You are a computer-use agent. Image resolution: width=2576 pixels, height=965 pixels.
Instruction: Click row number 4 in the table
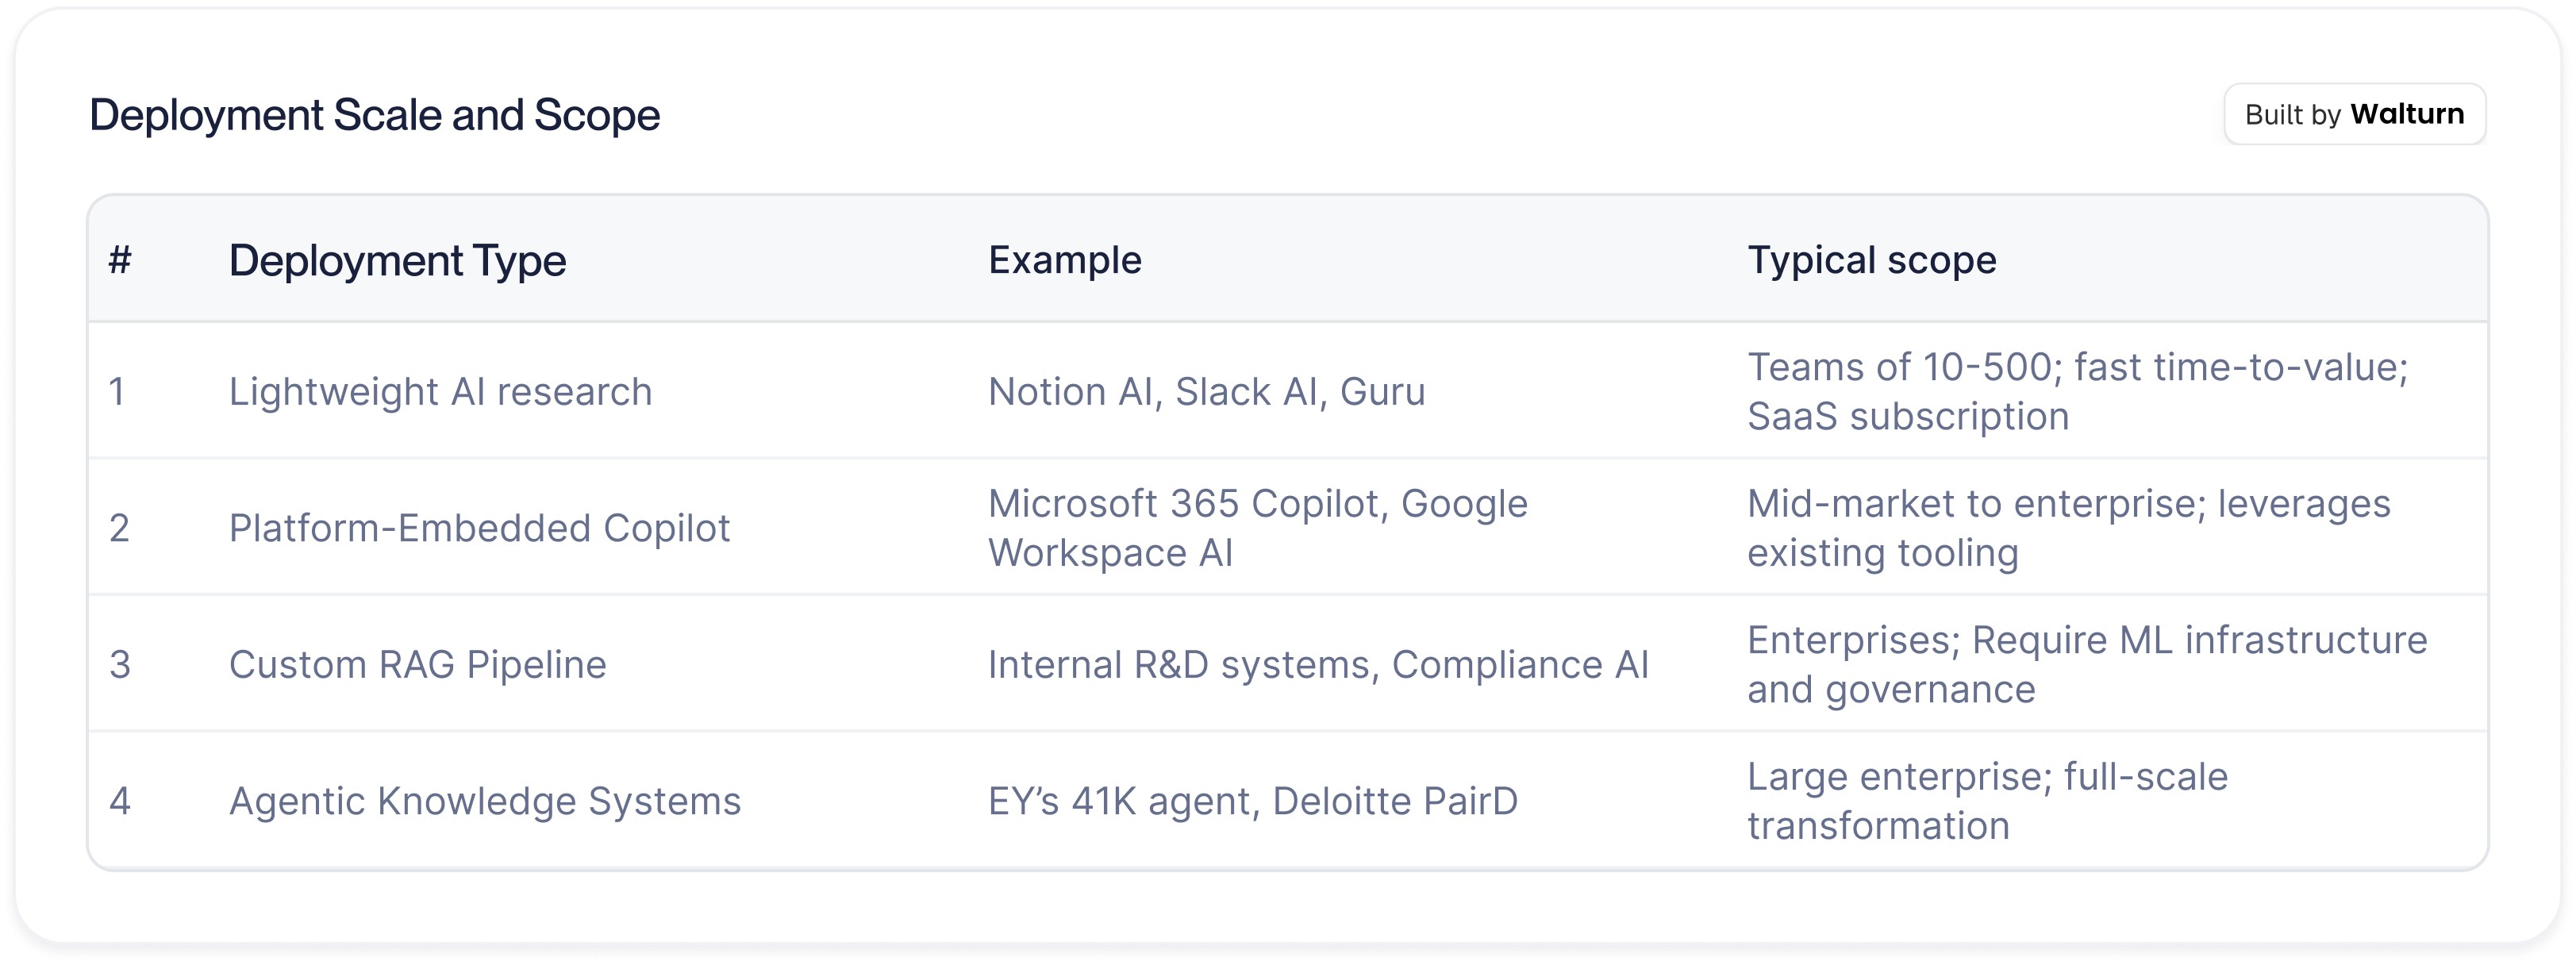point(120,801)
